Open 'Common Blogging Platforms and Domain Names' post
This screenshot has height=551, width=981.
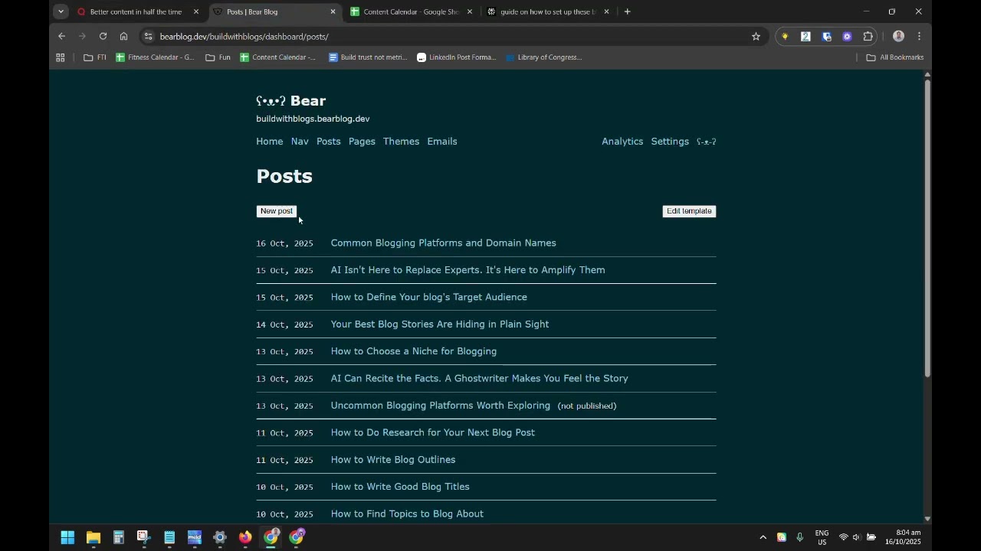tap(444, 243)
